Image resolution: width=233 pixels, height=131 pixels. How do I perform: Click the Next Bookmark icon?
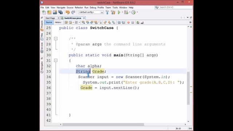coord(110,23)
